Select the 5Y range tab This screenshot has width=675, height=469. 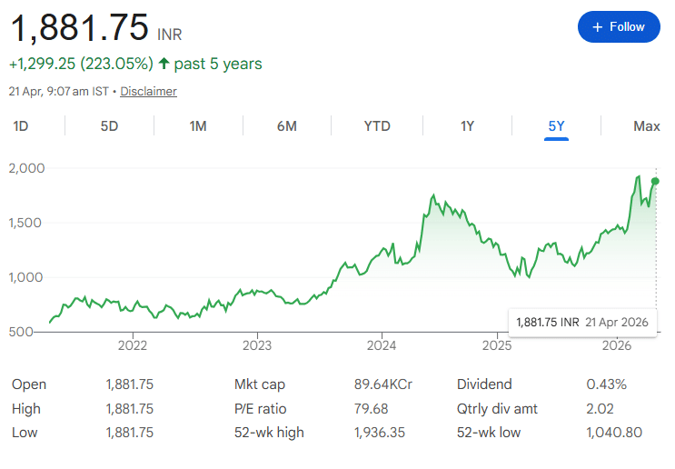(557, 126)
